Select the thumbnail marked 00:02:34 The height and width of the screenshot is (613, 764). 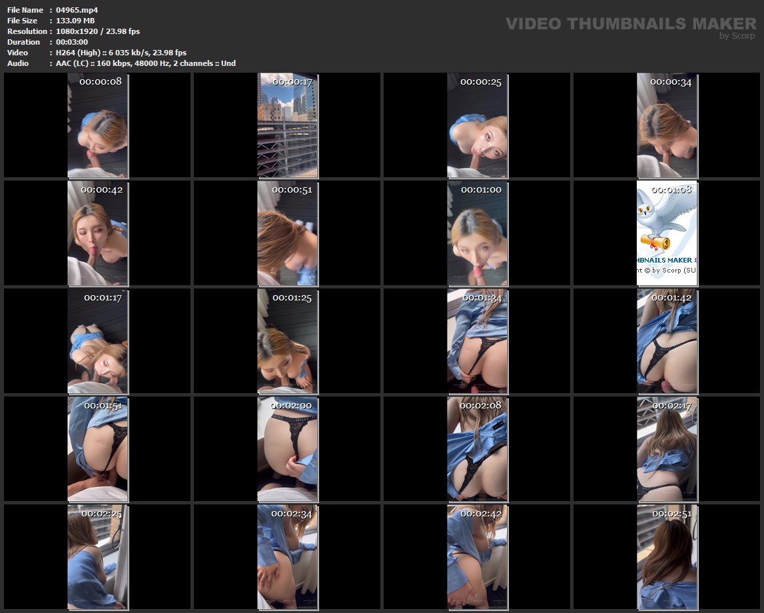287,557
